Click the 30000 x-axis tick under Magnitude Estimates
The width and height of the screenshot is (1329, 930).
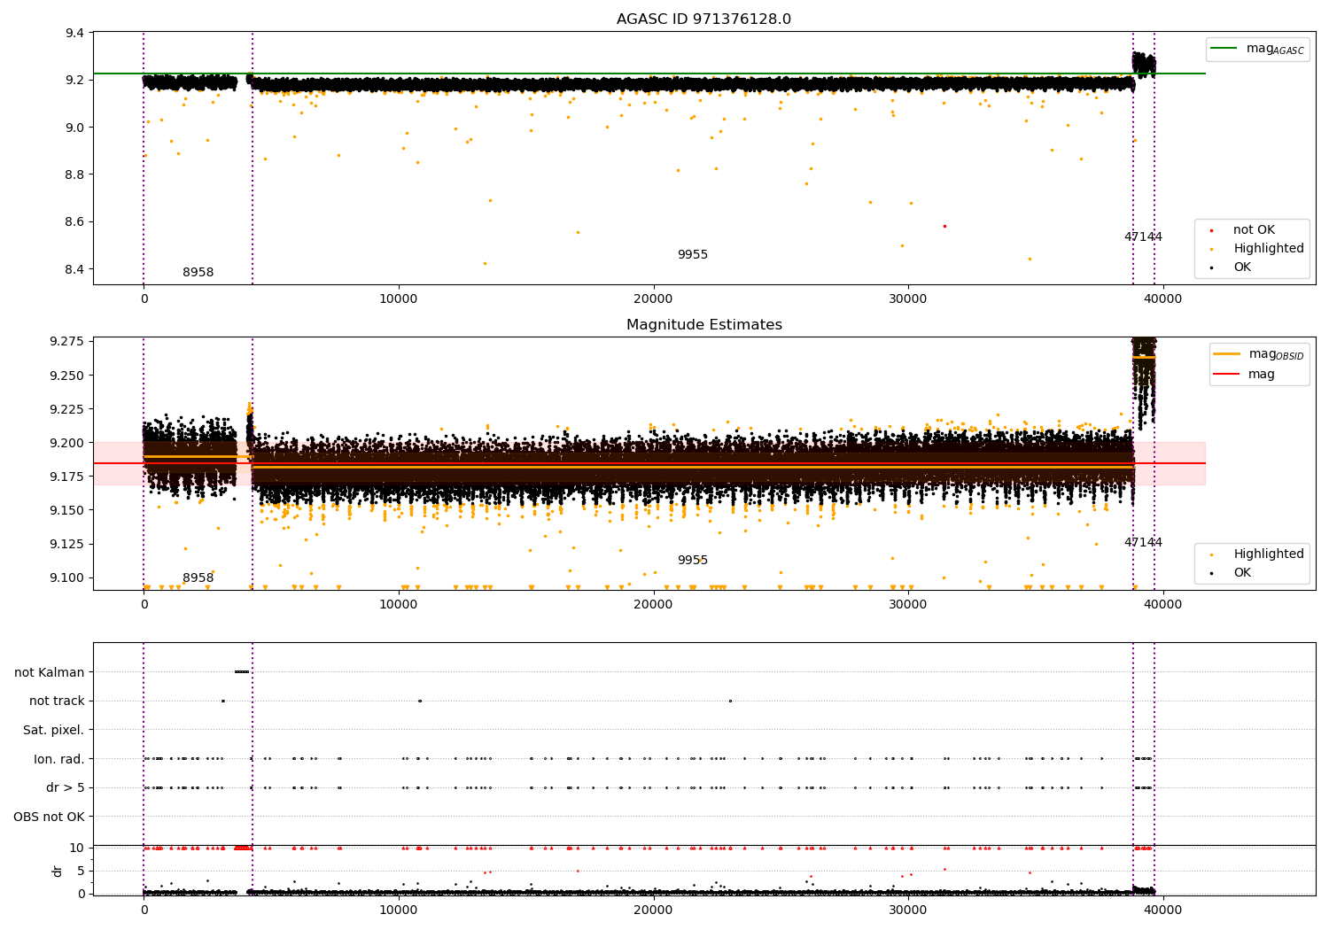pyautogui.click(x=908, y=605)
